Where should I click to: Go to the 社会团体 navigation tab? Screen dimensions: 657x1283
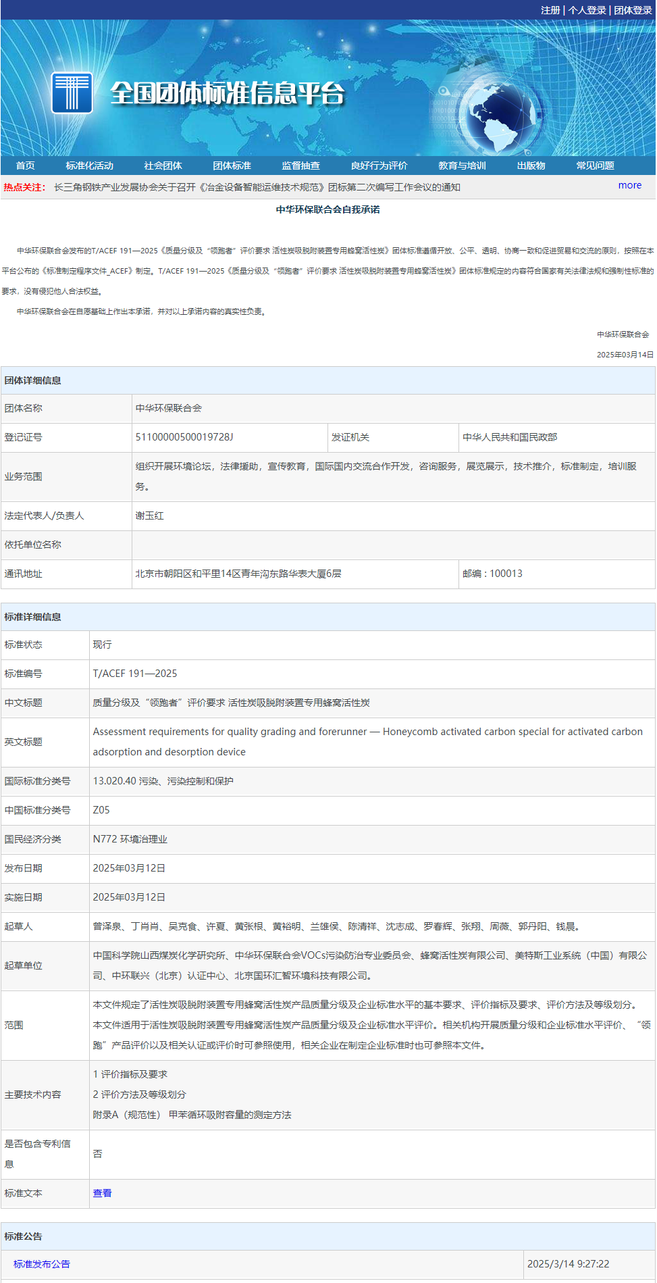tap(163, 166)
